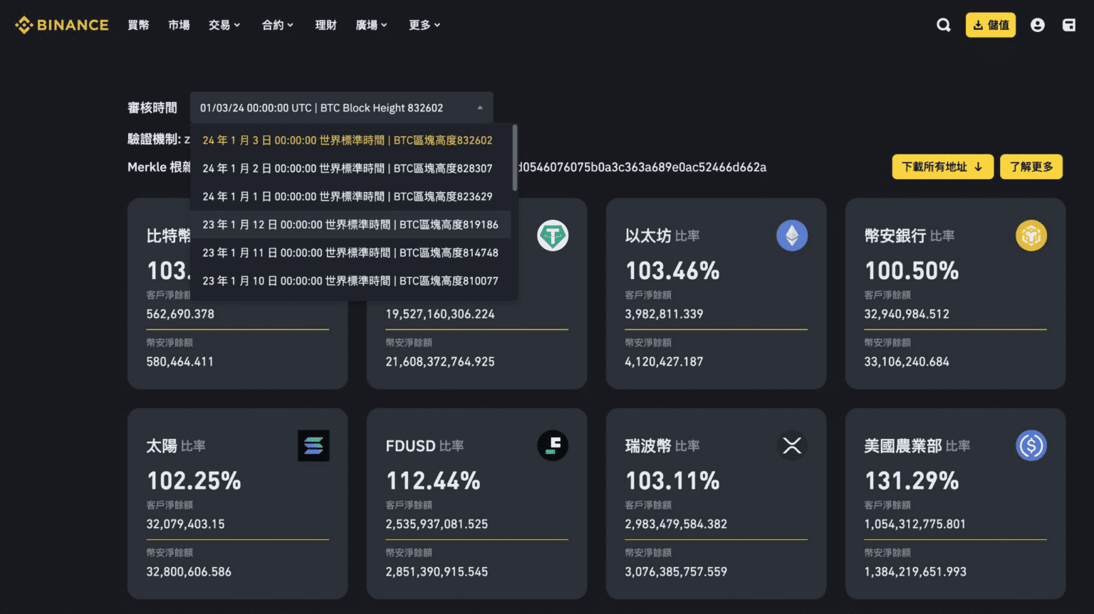
Task: Open the 買幣 nav item
Action: (x=138, y=25)
